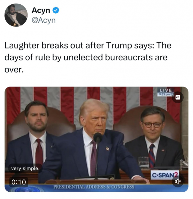Click the flag lapel pin on the speaker's jacket
Viewport: 193px width, 199px height.
[x=107, y=148]
